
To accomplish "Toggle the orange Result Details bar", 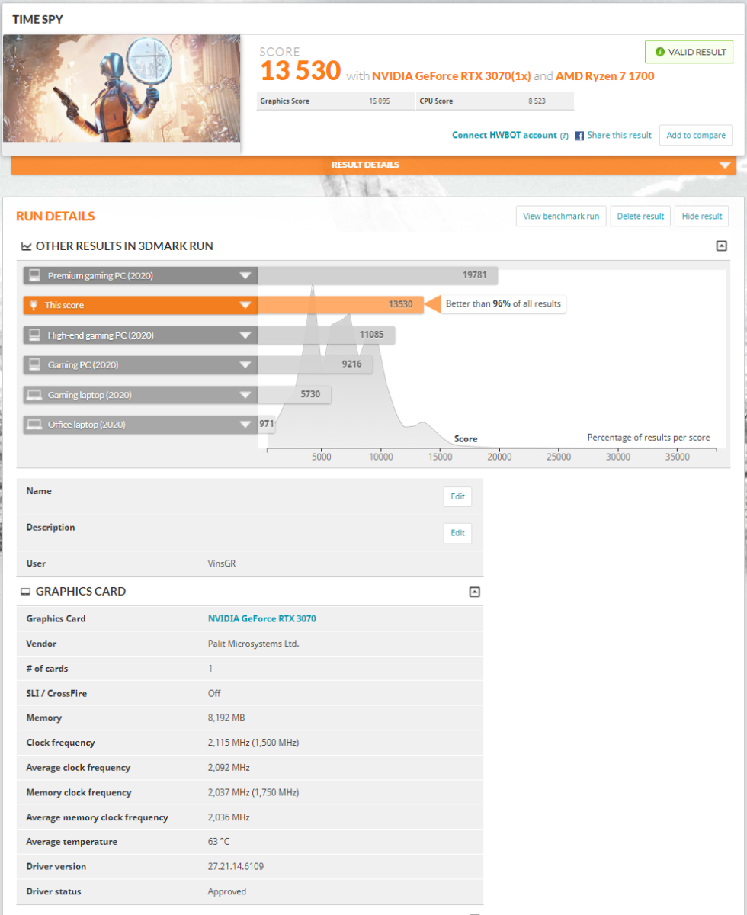I will tap(373, 165).
